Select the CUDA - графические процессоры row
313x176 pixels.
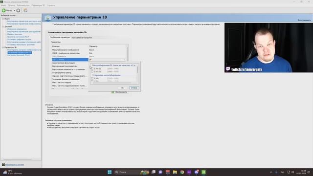tap(89, 53)
